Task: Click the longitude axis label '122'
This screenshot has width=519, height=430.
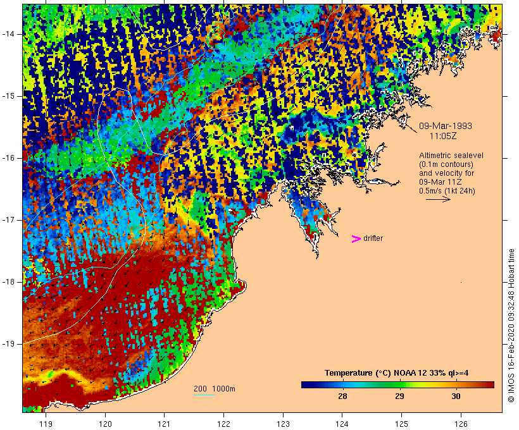Action: point(224,424)
